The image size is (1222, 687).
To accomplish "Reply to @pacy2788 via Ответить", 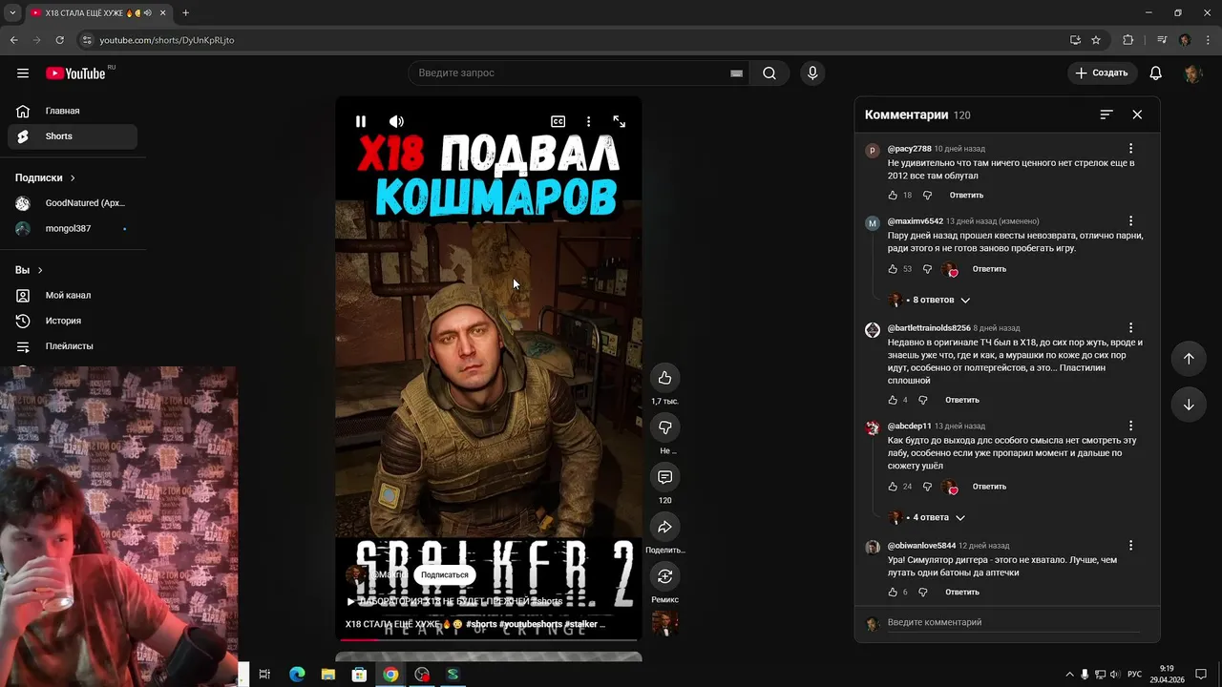I will pos(966,196).
